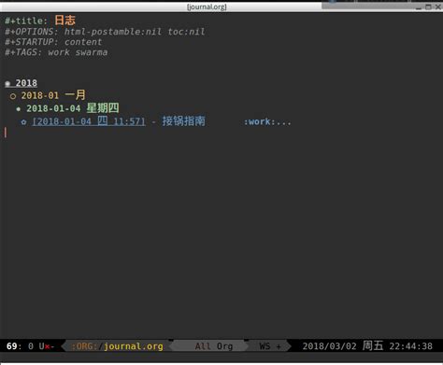Minimize the journal.org window
Viewport: 443px width, 365px height.
419,7
